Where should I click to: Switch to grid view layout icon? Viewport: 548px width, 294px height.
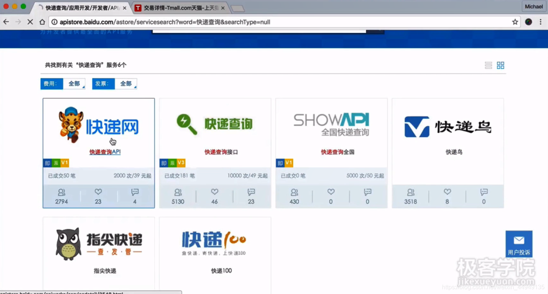coord(500,65)
